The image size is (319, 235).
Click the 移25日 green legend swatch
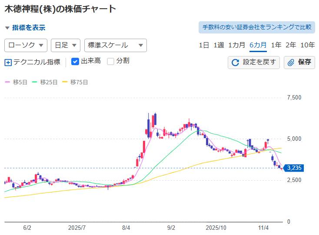36,82
